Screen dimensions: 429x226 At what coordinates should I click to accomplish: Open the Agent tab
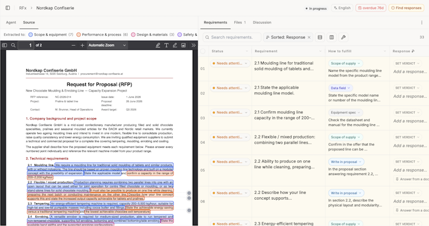pos(11,22)
